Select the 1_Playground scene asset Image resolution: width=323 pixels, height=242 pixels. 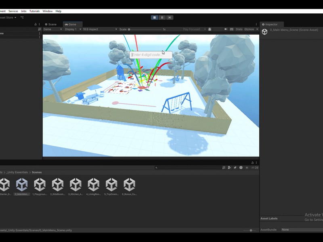(40, 186)
